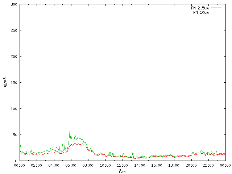
Task: Click the 14:00 time axis label
Action: coord(140,165)
